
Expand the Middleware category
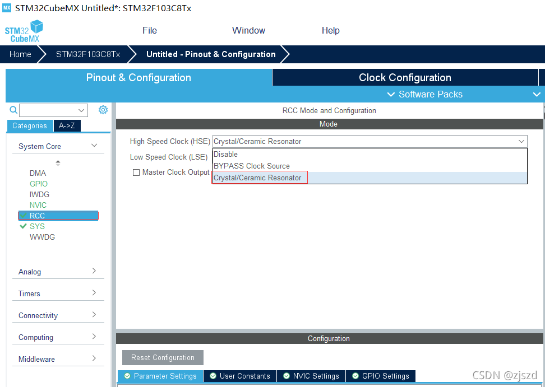pyautogui.click(x=94, y=358)
